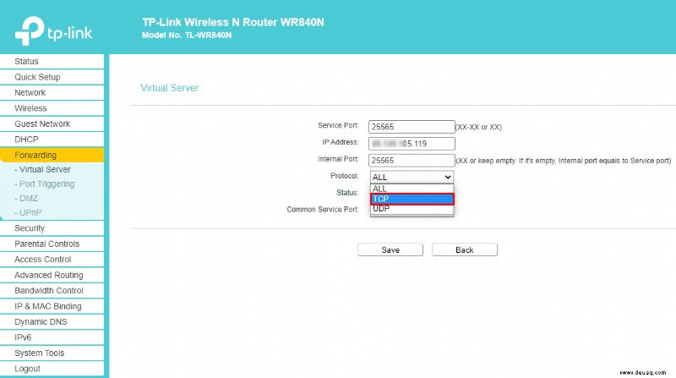Open IP & MAC Binding section
The height and width of the screenshot is (378, 676).
tap(52, 306)
